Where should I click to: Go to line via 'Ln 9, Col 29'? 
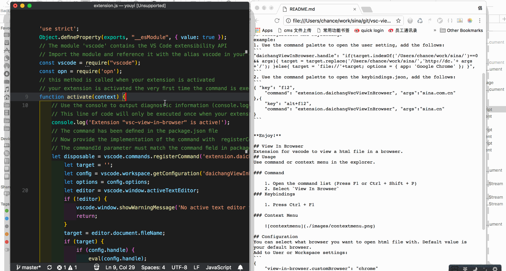click(120, 267)
